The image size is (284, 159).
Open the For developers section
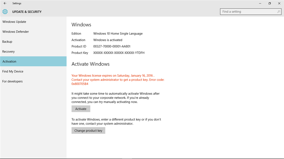click(x=33, y=81)
